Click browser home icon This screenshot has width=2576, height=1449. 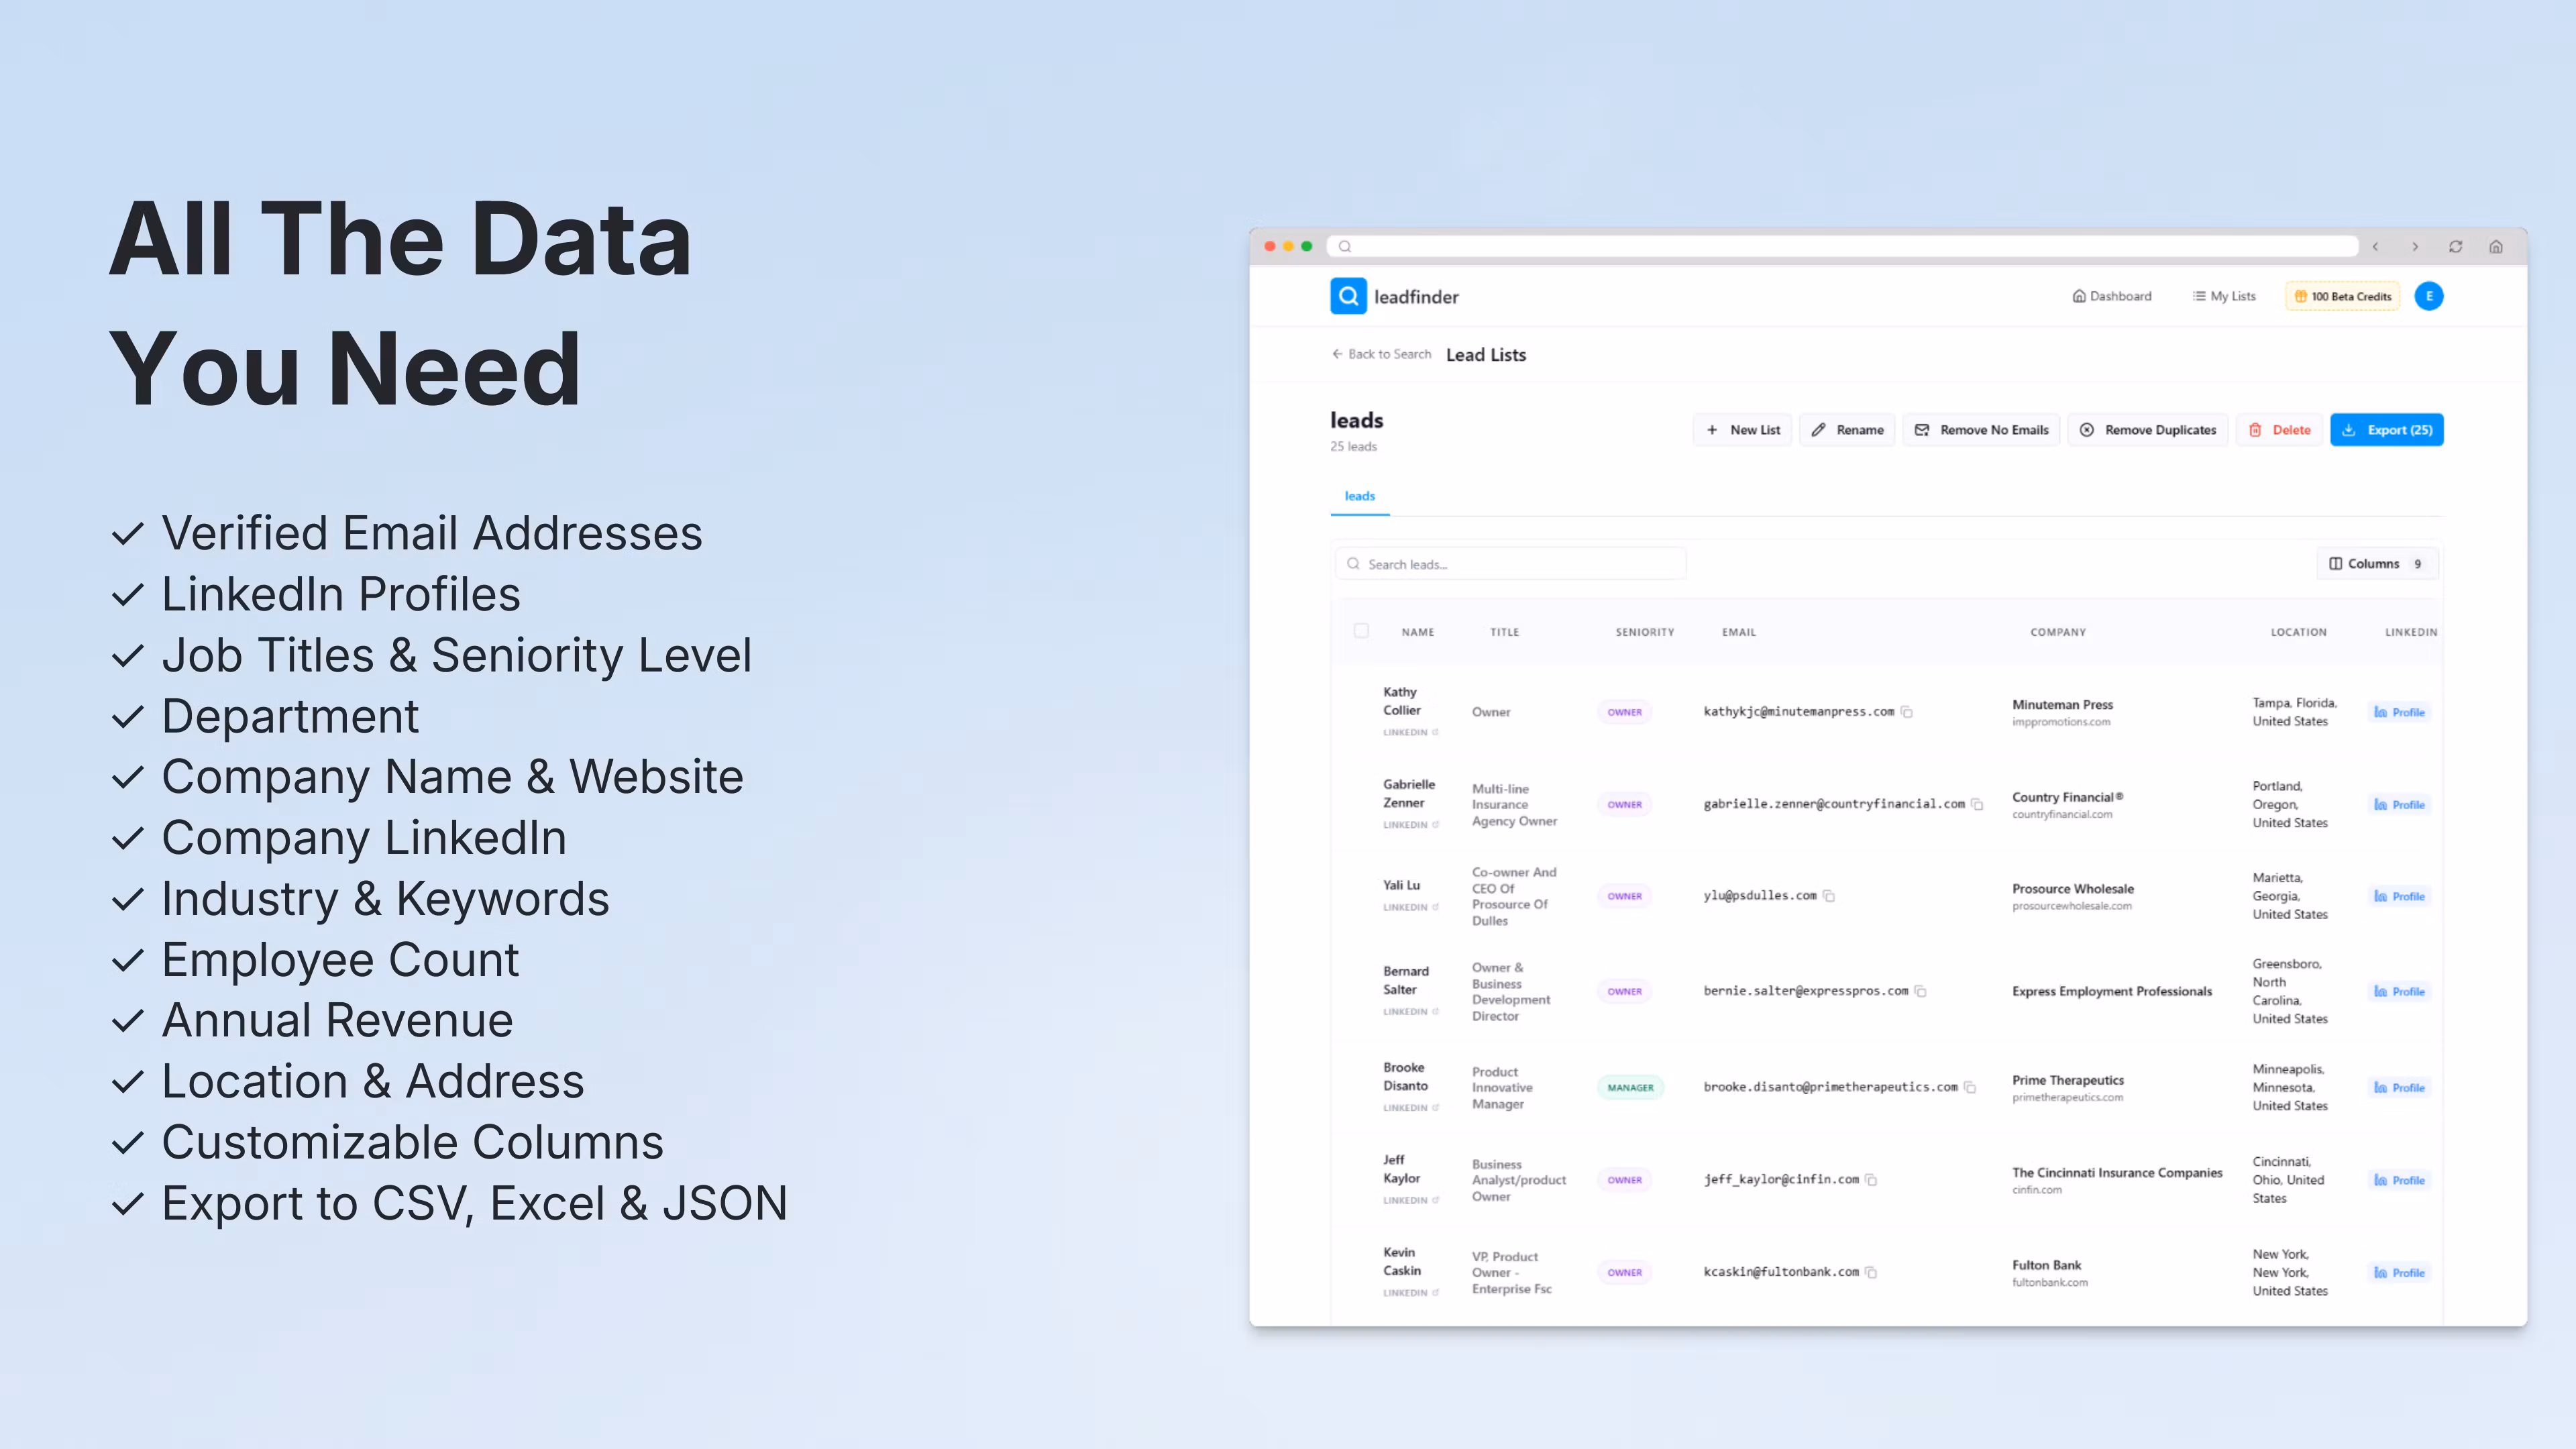point(2496,247)
